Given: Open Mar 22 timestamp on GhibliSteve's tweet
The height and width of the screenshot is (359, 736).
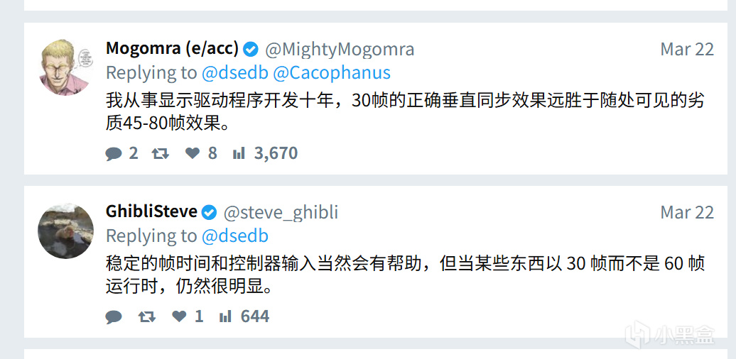Looking at the screenshot, I should tap(686, 212).
